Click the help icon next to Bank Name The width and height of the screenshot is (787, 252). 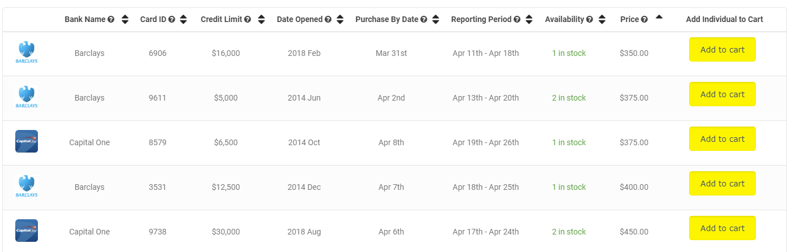pos(111,20)
